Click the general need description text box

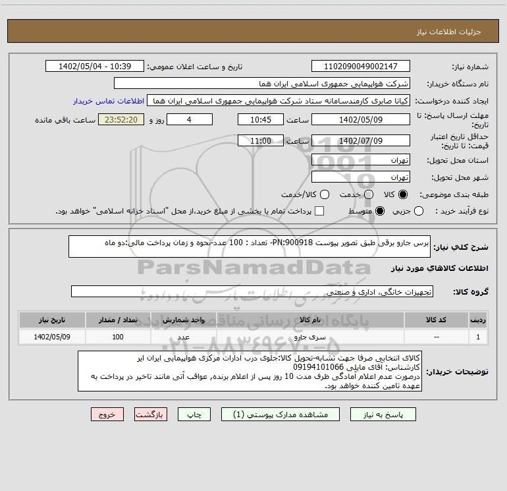pos(250,246)
